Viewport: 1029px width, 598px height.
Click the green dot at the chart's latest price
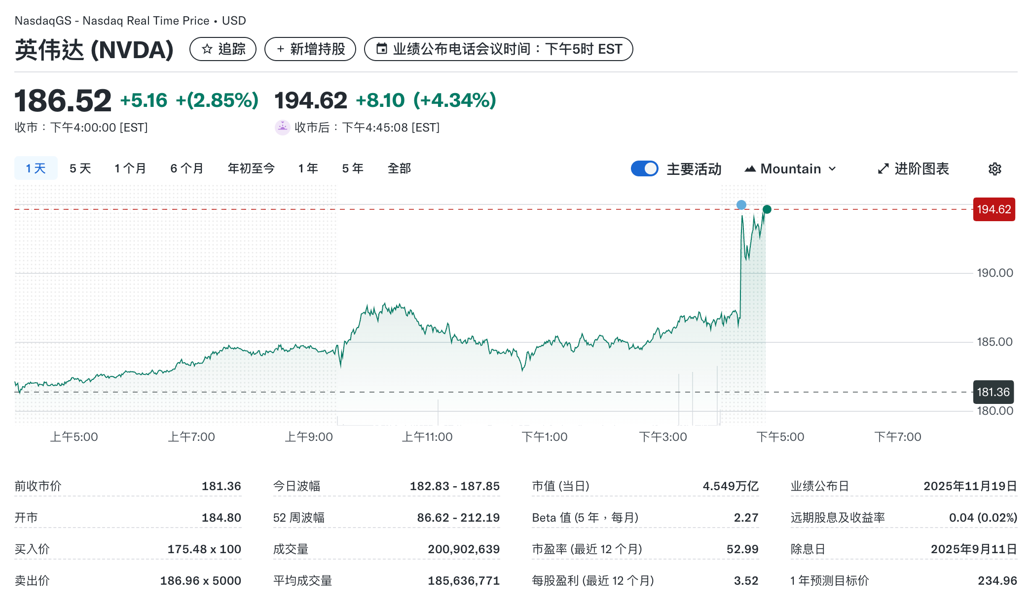pyautogui.click(x=767, y=209)
